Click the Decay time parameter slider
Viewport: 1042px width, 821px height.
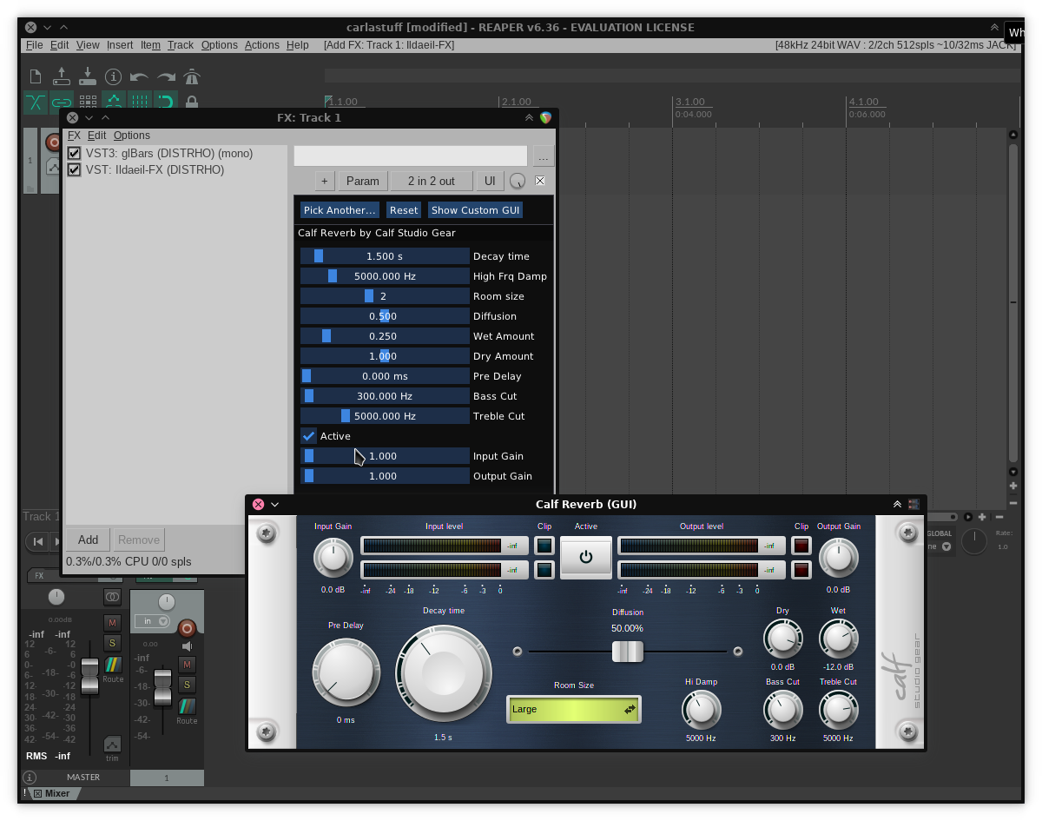(385, 256)
